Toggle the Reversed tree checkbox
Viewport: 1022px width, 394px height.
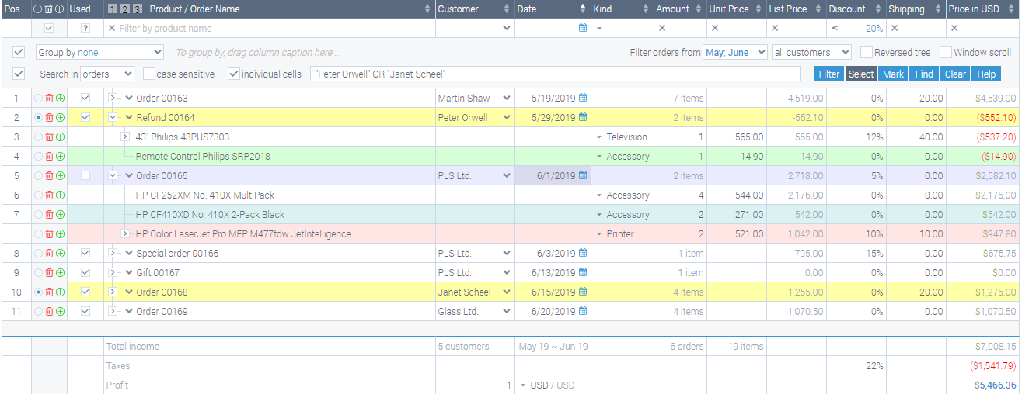[x=867, y=53]
